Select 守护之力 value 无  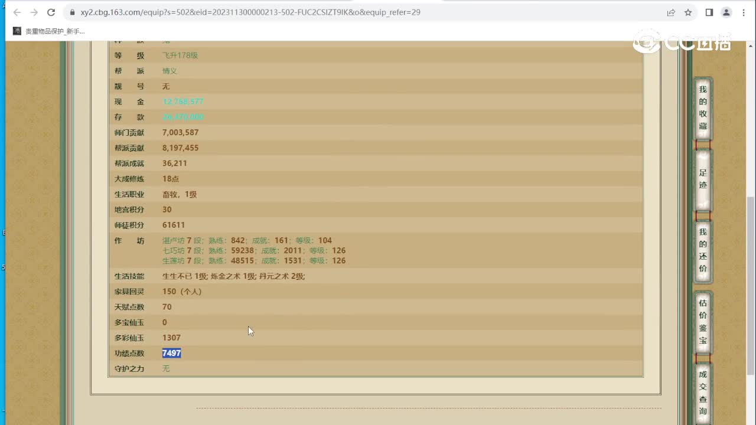click(166, 368)
